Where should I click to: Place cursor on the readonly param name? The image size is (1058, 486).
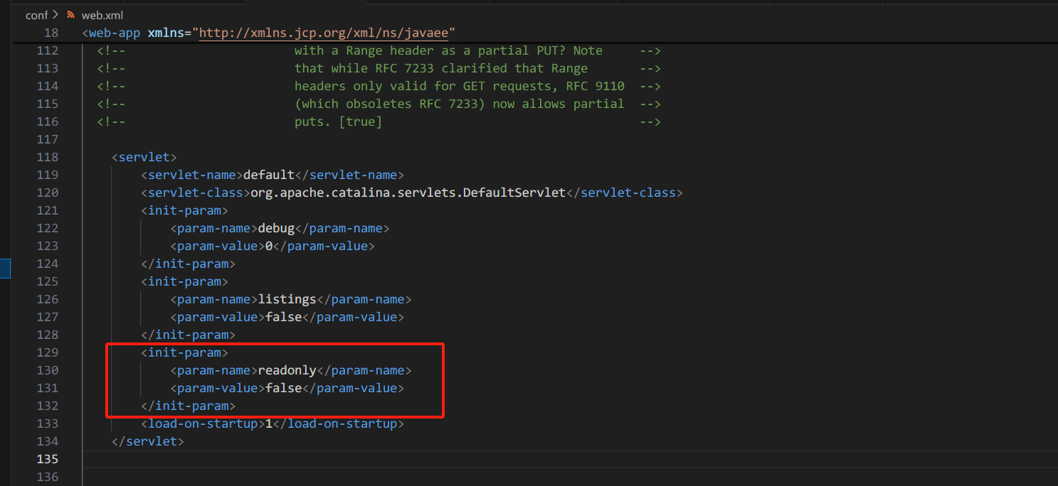pos(287,370)
